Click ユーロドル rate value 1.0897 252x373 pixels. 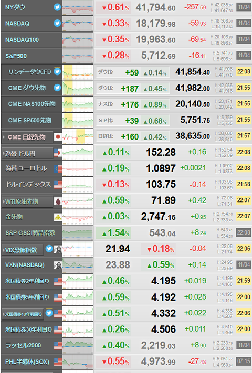161,168
